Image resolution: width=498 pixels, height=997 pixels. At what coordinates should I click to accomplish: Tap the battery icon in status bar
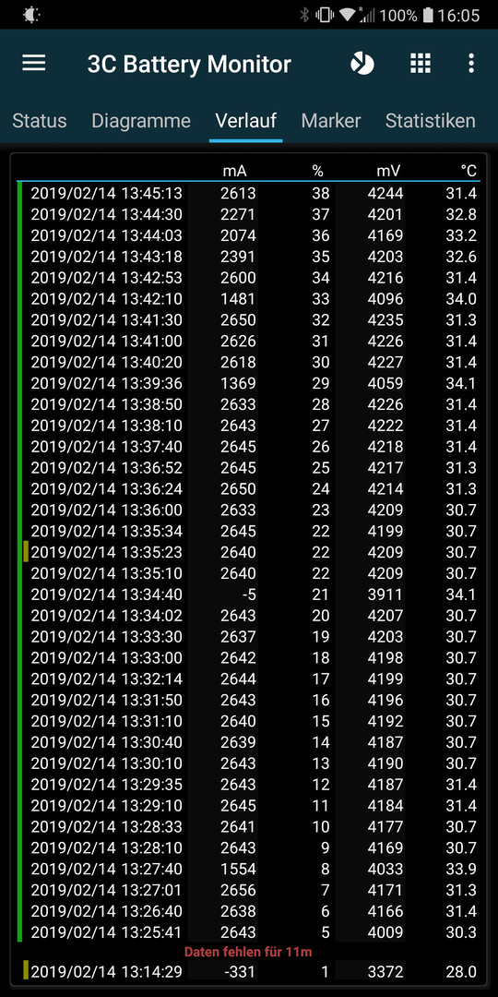(428, 15)
